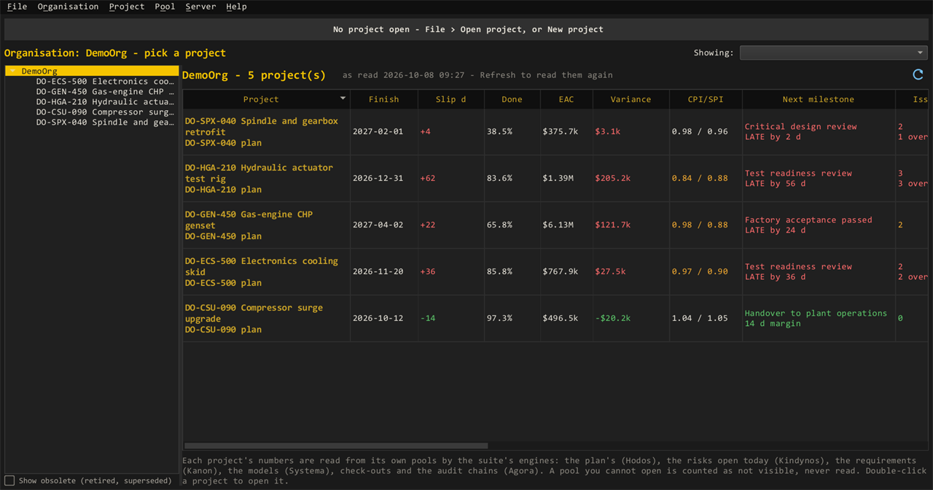
Task: Sort by Variance column header
Action: point(631,99)
